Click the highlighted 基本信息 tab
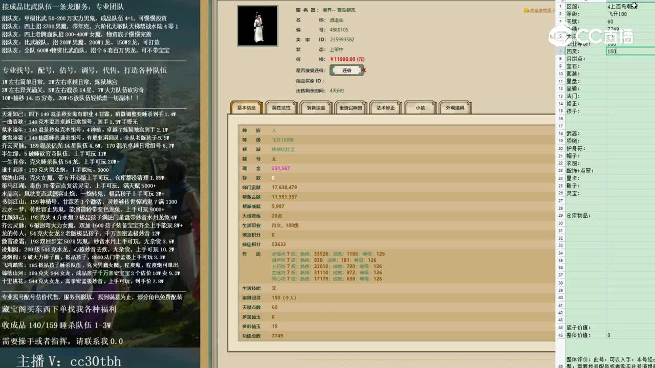This screenshot has height=368, width=655. (247, 108)
